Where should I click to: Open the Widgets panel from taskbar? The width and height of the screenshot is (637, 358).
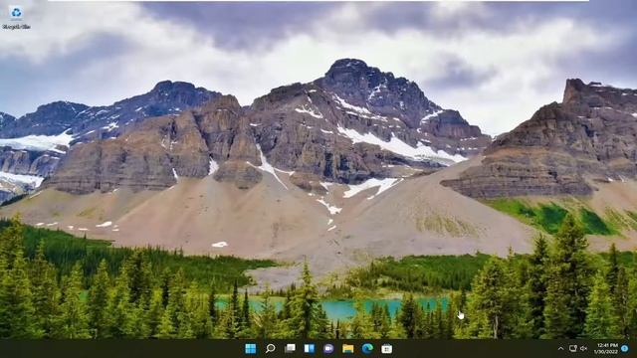pyautogui.click(x=310, y=349)
